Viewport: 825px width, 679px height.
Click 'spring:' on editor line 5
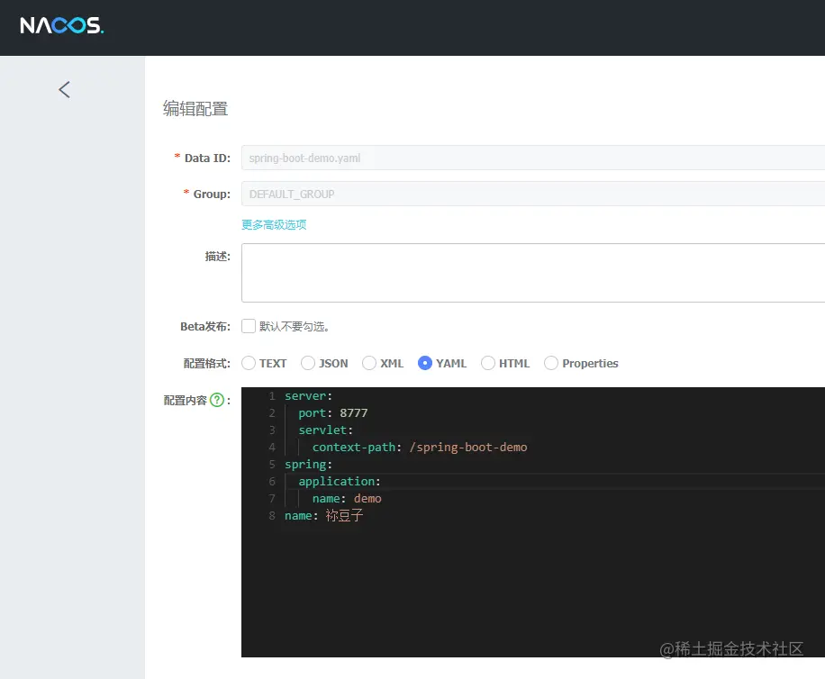[x=308, y=465]
